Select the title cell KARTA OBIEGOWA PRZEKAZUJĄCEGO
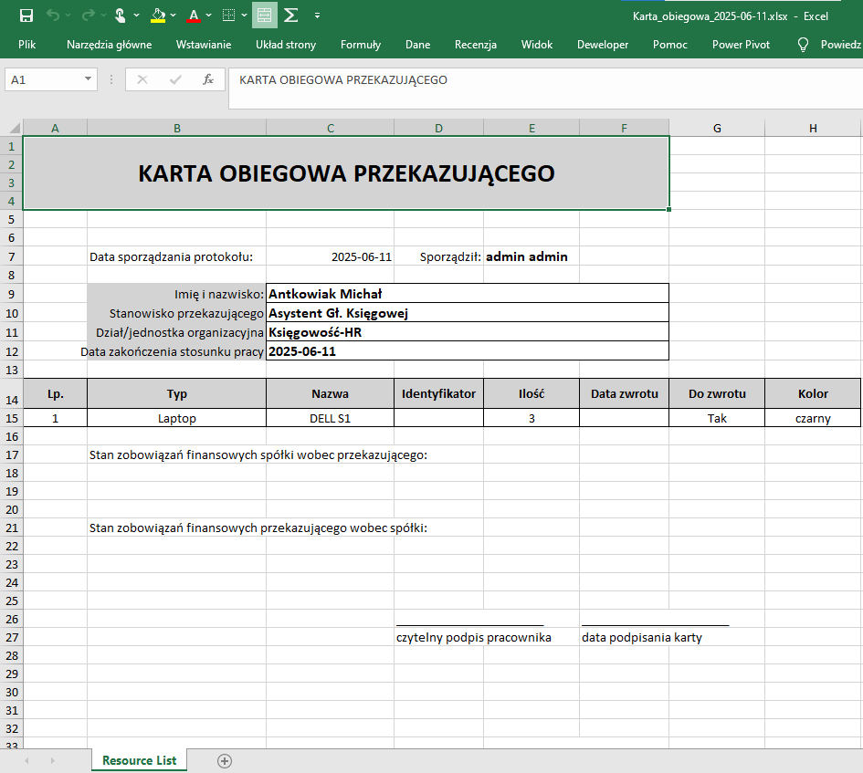This screenshot has width=863, height=773. (x=346, y=173)
